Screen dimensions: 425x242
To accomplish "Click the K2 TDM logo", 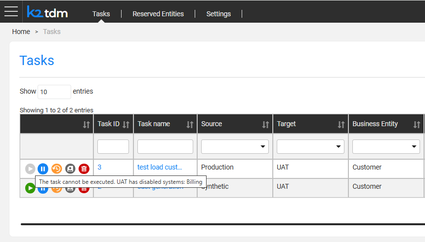I will click(x=47, y=12).
